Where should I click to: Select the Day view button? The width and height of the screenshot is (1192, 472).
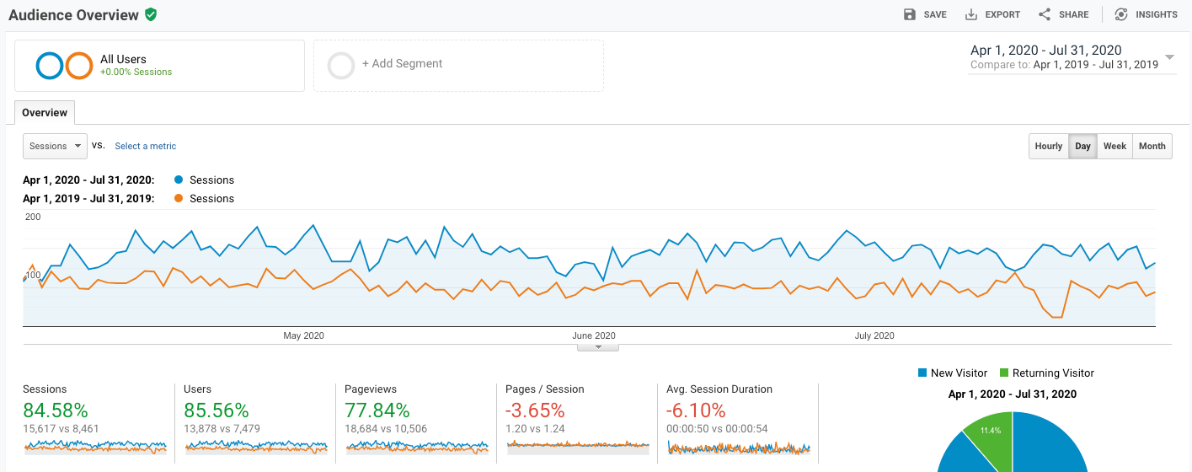(1083, 146)
